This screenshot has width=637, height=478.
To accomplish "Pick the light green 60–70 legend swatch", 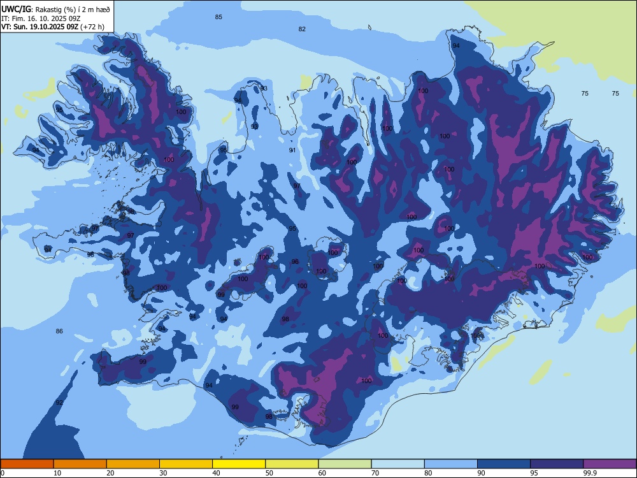I will tap(345, 464).
